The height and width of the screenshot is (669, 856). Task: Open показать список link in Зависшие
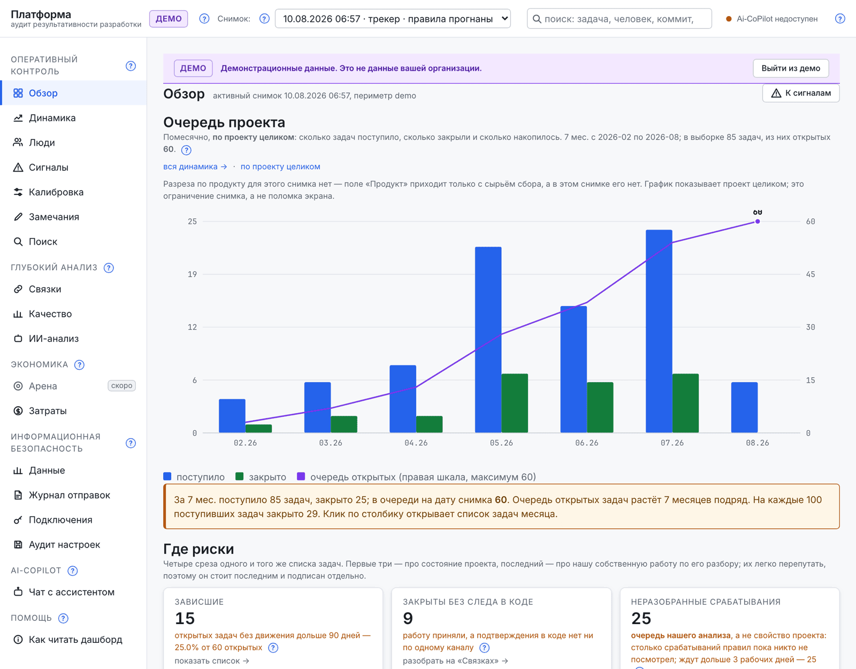[212, 661]
